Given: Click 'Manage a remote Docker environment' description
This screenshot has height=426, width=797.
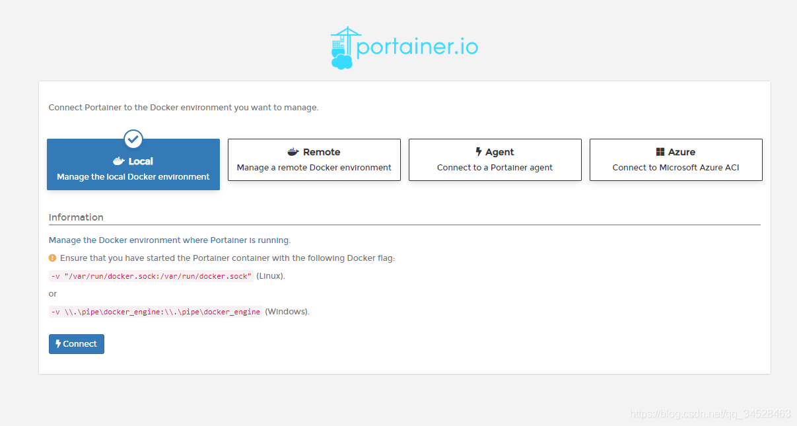Looking at the screenshot, I should pyautogui.click(x=314, y=168).
